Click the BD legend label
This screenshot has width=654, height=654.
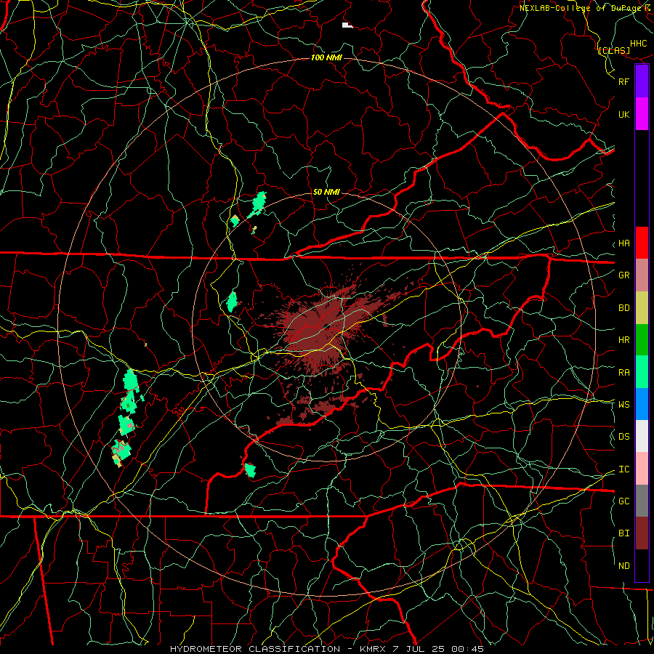coord(624,308)
